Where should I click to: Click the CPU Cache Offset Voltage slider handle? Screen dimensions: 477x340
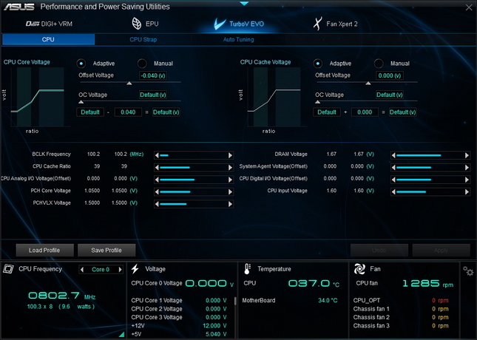click(x=368, y=83)
